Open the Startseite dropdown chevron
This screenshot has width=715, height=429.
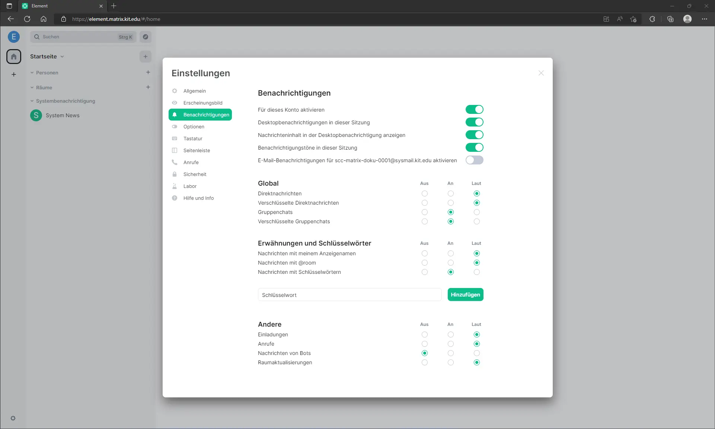click(x=61, y=56)
